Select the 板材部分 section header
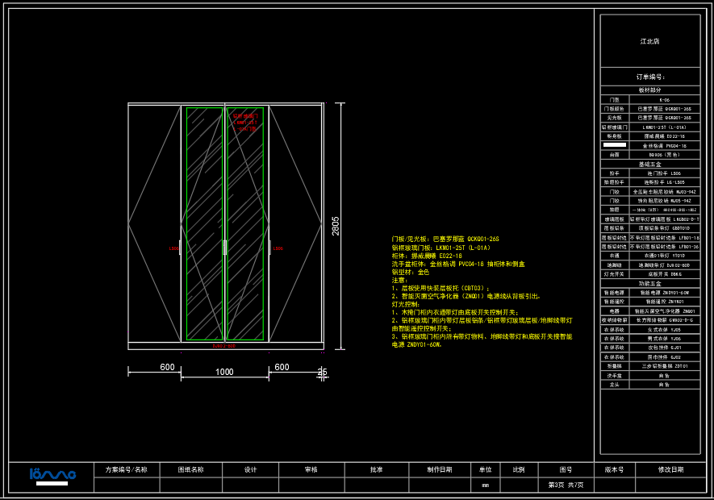Image resolution: width=714 pixels, height=500 pixels. click(649, 90)
